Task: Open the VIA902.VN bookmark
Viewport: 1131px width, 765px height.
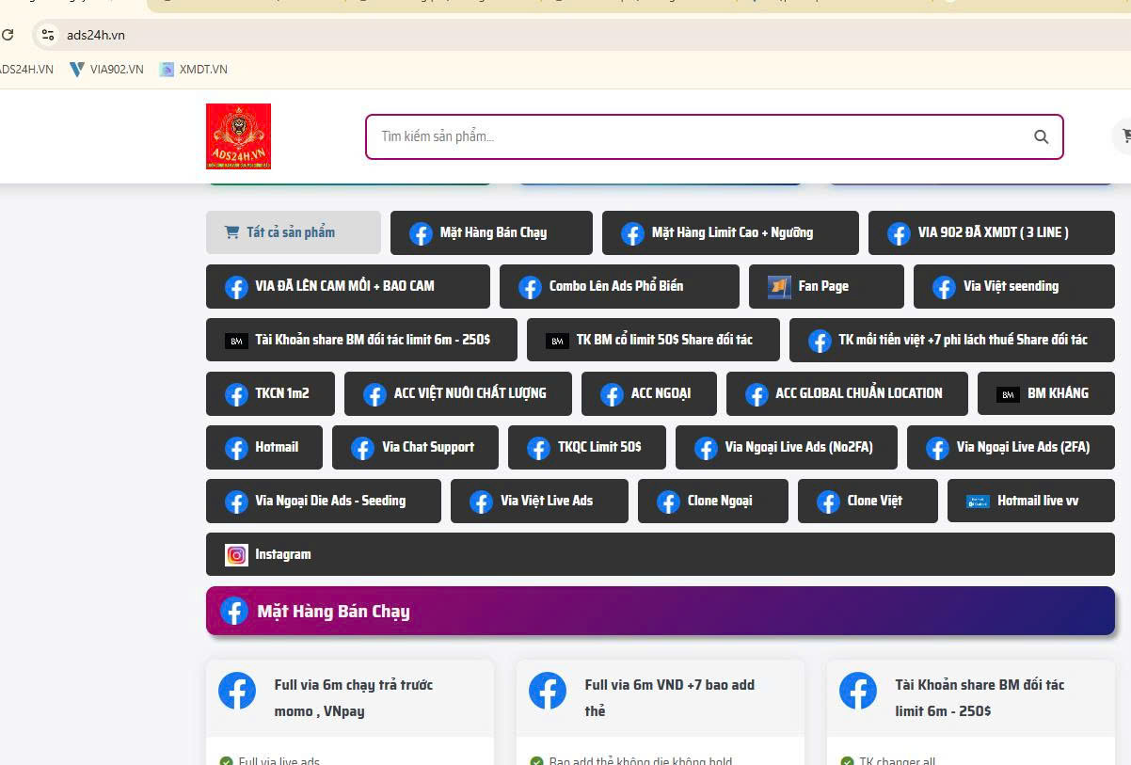Action: click(106, 69)
